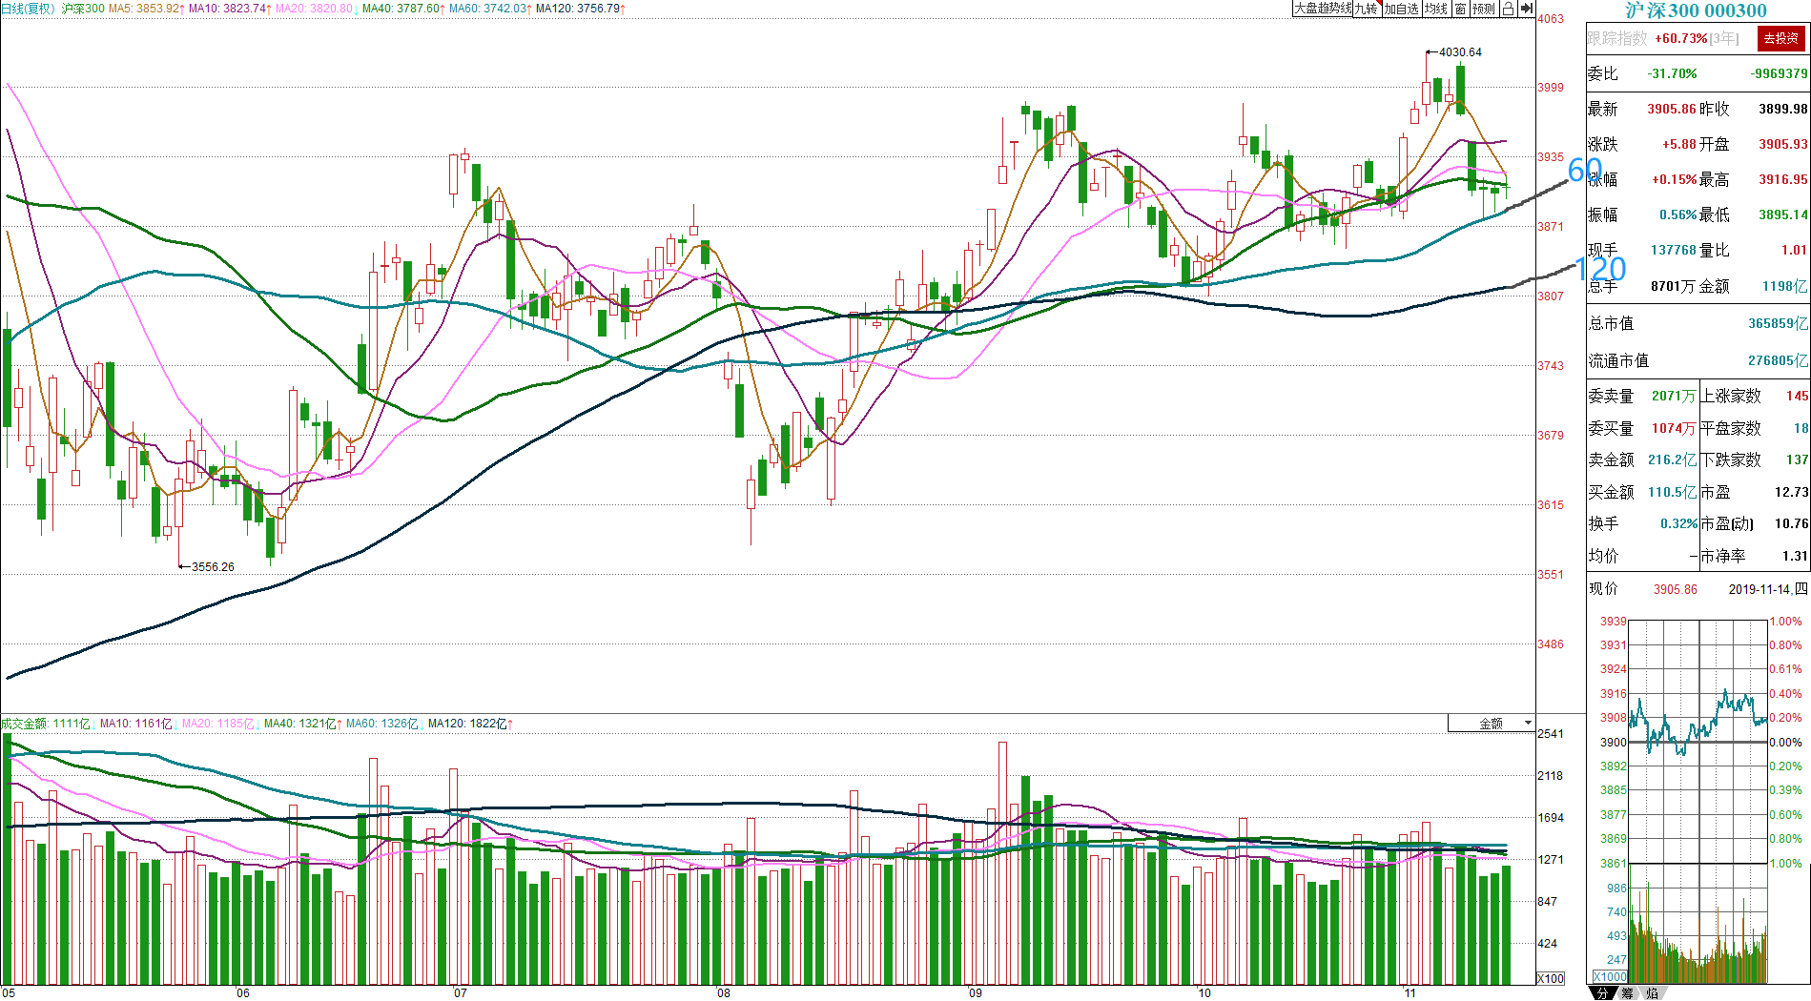Click the red 去投资 button
1811x1001 pixels.
pos(1780,38)
